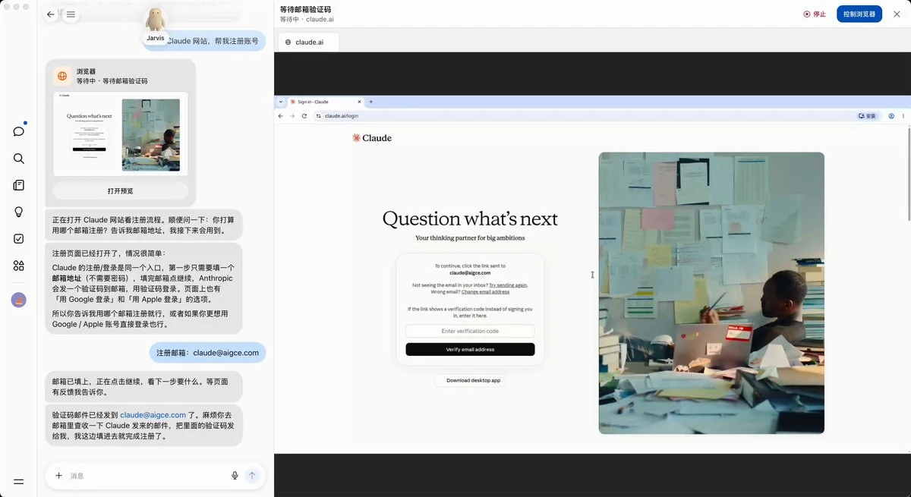Close the browser preview panel with X
Viewport: 911px width, 497px height.
click(x=897, y=14)
